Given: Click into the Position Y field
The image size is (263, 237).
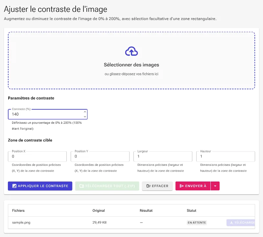Looking at the screenshot, I should coord(100,156).
